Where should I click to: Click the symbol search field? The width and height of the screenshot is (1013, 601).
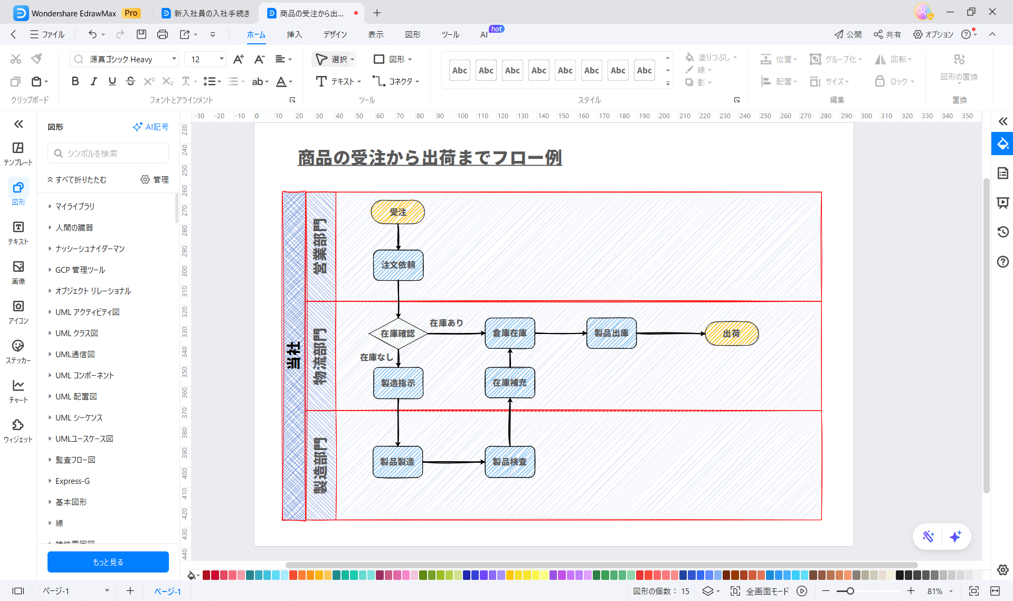[108, 153]
